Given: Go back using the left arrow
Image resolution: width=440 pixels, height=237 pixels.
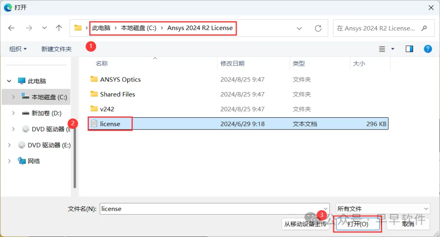Looking at the screenshot, I should pos(11,28).
